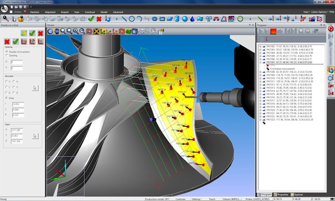
Task: Click the color map icon in toolbar
Action: pyautogui.click(x=231, y=19)
